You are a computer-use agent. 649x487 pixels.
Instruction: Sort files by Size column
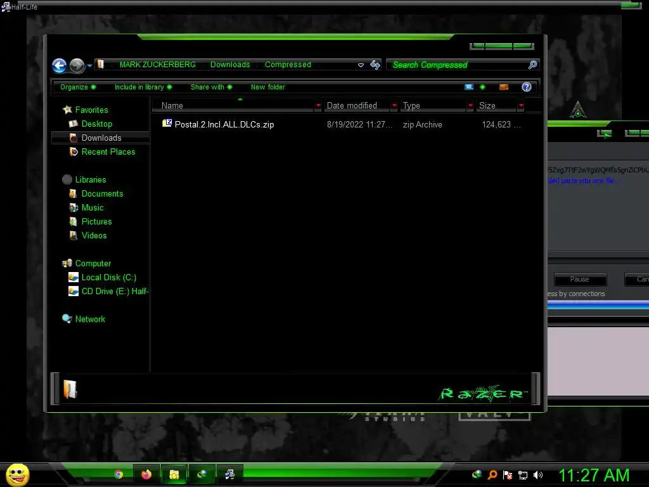(496, 106)
